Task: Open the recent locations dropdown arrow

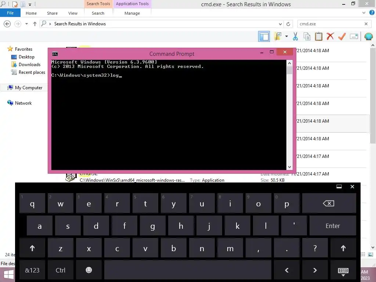Action: (26, 24)
